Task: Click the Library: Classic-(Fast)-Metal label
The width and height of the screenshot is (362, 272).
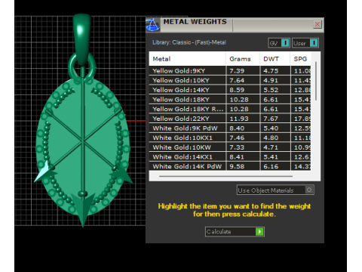Action: click(189, 42)
